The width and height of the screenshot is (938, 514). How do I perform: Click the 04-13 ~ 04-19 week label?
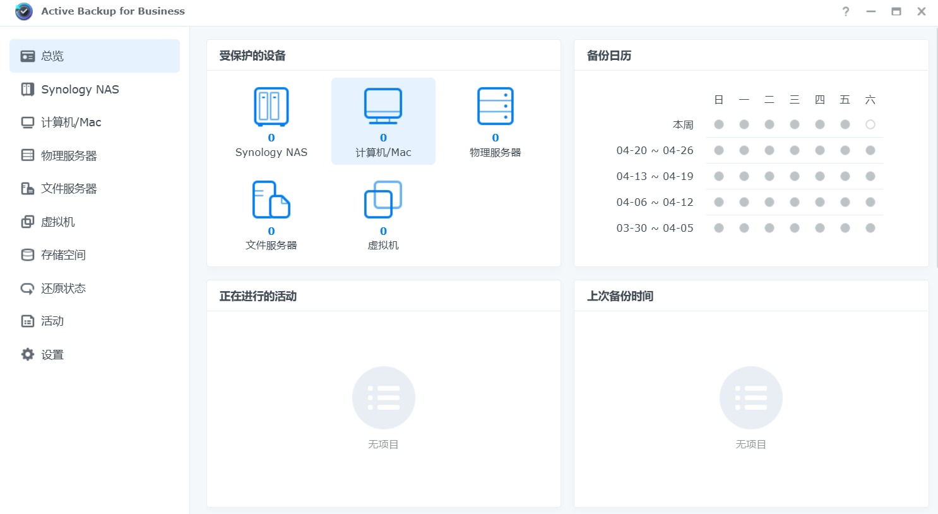pos(655,176)
